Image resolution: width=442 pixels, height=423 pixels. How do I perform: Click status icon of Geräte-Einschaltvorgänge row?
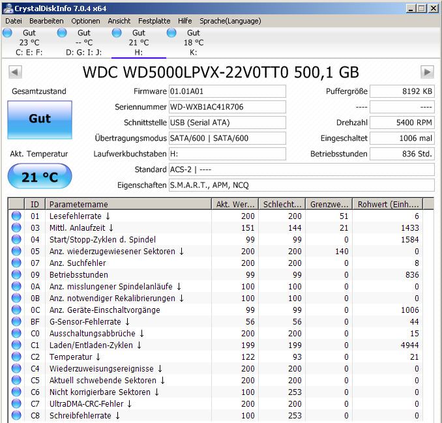(x=16, y=310)
